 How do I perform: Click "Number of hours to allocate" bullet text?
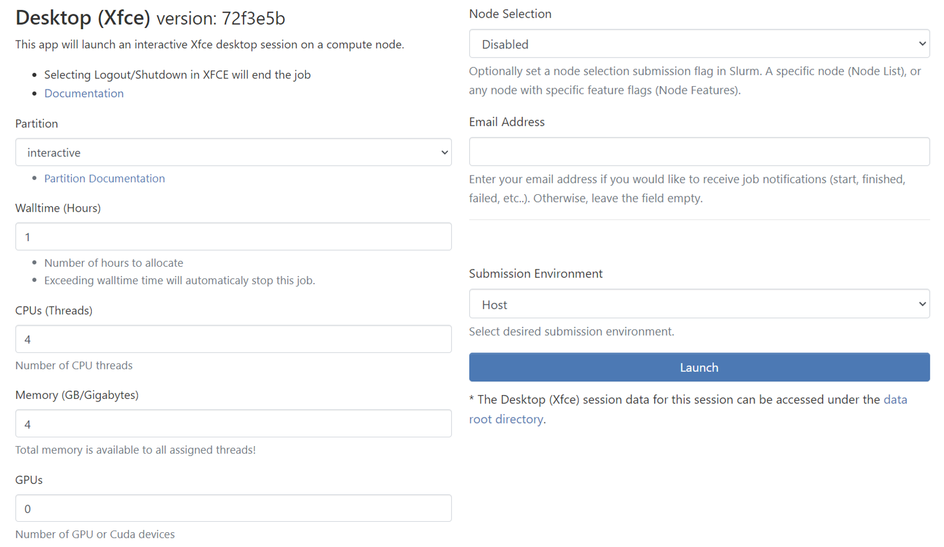coord(114,263)
